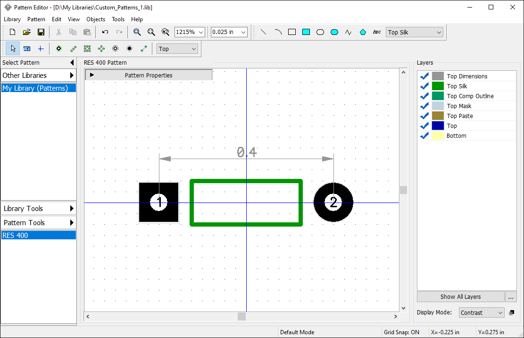Open the Tools menu

pos(118,19)
